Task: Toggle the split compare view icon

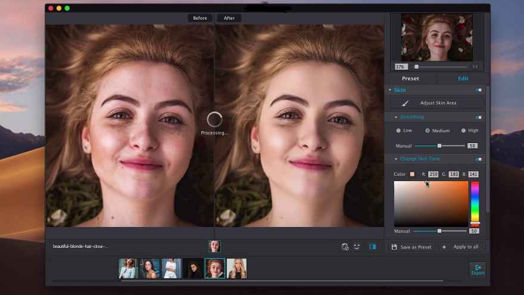Action: click(372, 246)
